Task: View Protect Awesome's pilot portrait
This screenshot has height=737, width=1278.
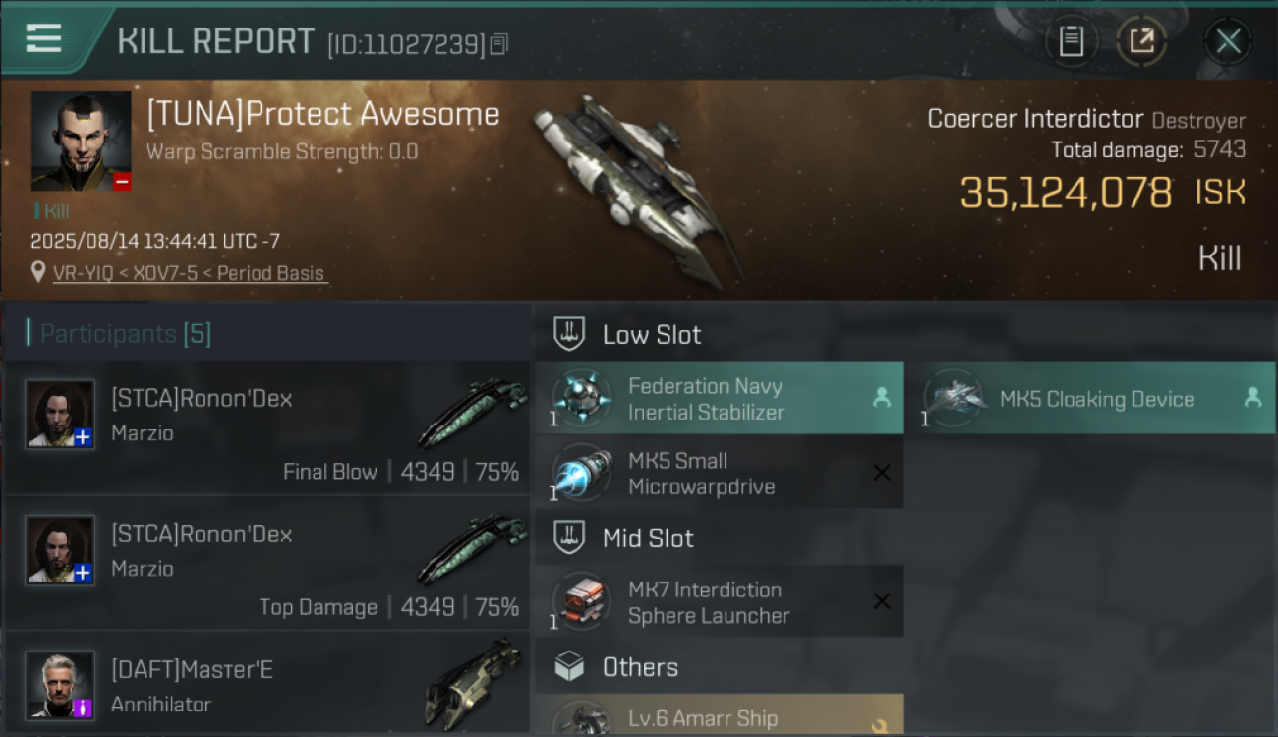Action: point(82,142)
